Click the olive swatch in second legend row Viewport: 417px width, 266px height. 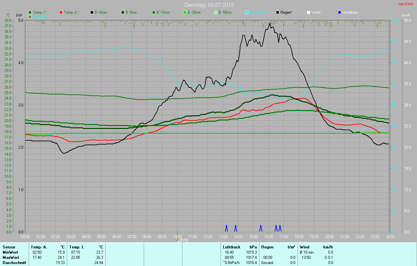pos(30,17)
